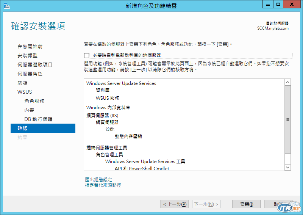Select the API 和 PowerShell Cmdlet row
Screen dimensions: 303x215
[142, 168]
